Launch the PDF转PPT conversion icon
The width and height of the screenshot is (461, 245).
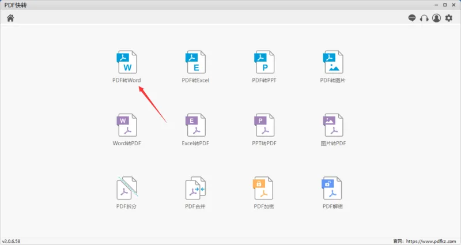pos(264,62)
